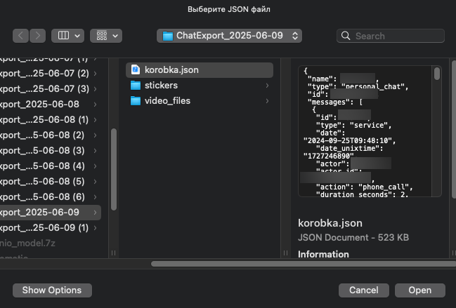Image resolution: width=456 pixels, height=308 pixels.
Task: Open the ChatExport_2025-06-09 location popup
Action: click(x=229, y=36)
